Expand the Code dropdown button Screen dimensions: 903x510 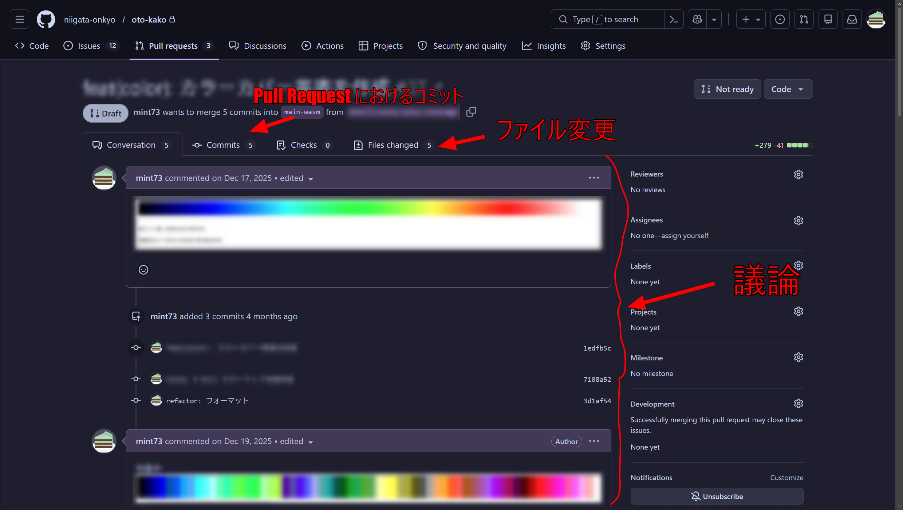click(x=788, y=89)
